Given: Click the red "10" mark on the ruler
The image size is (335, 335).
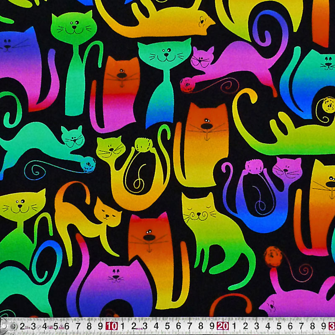Looking at the screenshot, I should coord(111,326).
